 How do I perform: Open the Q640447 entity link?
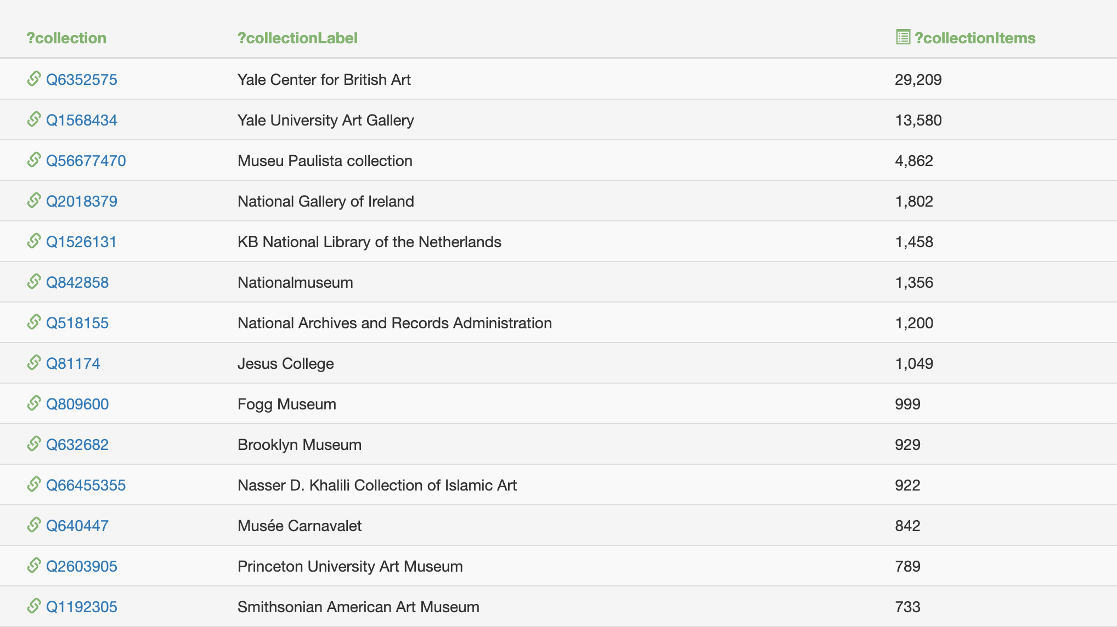[77, 526]
